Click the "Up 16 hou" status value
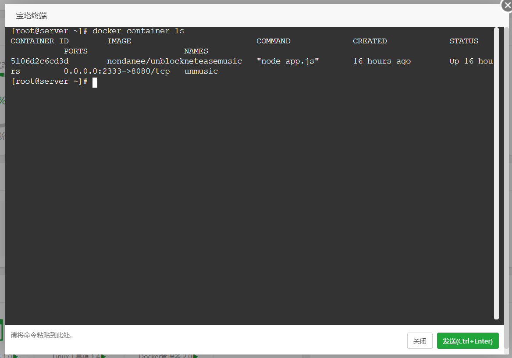 pyautogui.click(x=471, y=61)
